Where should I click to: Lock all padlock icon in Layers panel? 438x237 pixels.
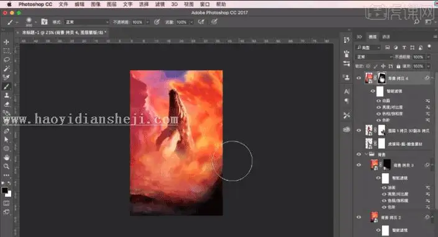[x=398, y=66]
